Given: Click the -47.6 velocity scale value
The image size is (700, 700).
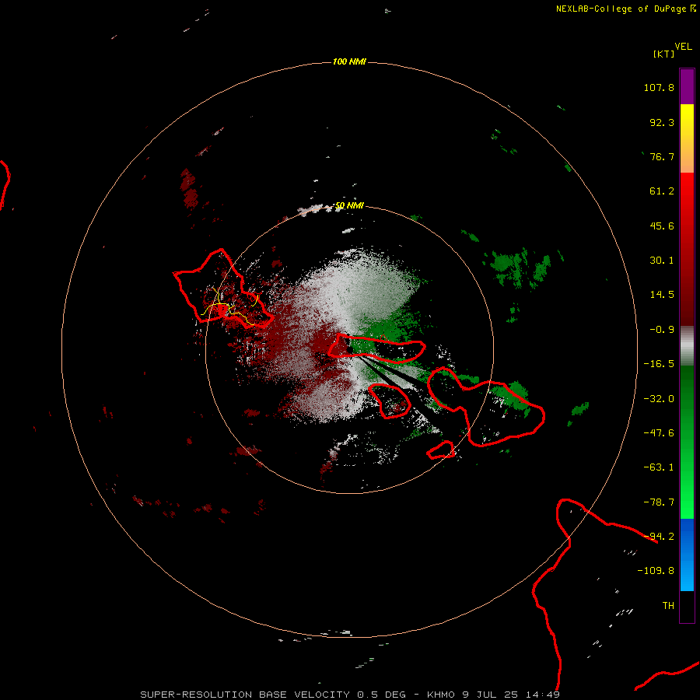Looking at the screenshot, I should pyautogui.click(x=659, y=433).
